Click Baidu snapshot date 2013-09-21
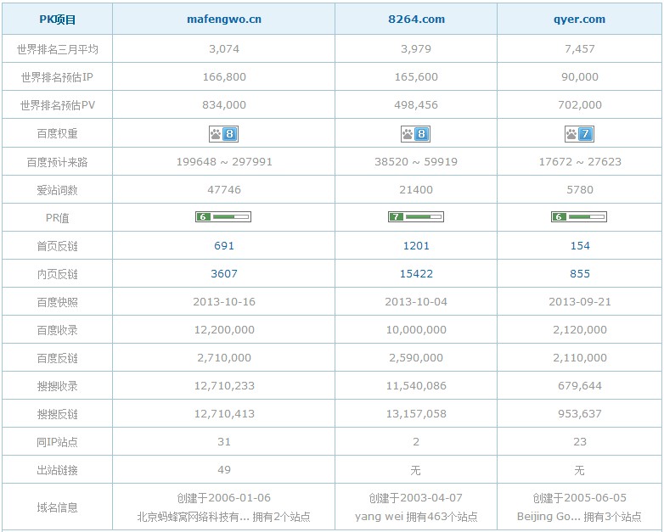The height and width of the screenshot is (532, 664). (x=580, y=301)
